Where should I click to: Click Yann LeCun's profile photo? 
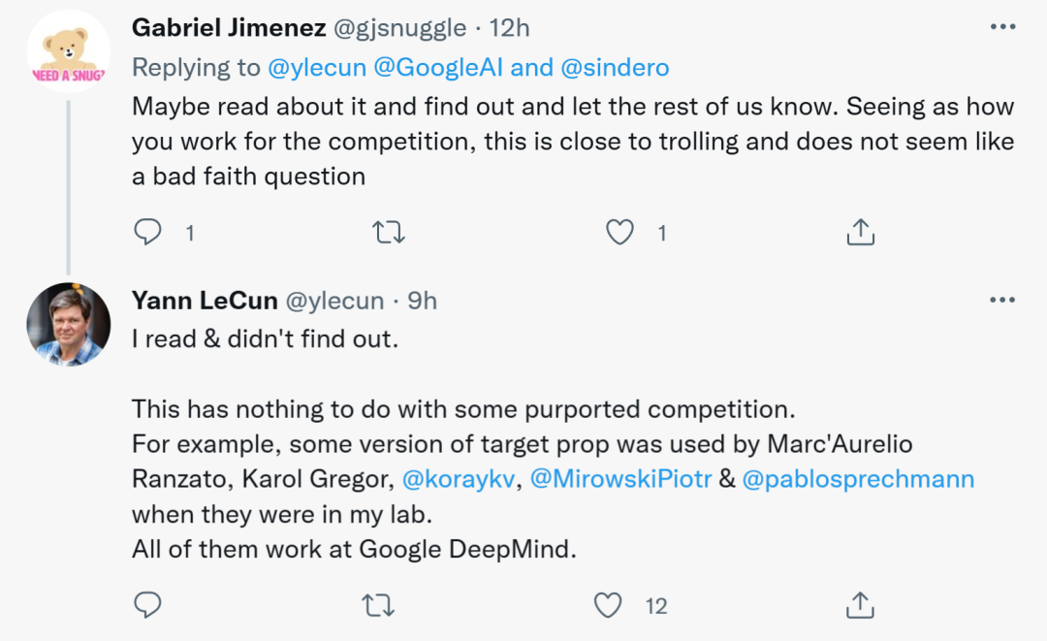68,324
